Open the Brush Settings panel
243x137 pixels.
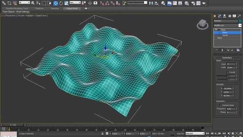pyautogui.click(x=23, y=12)
